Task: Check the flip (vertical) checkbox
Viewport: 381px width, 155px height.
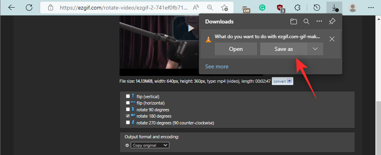Action: click(128, 96)
